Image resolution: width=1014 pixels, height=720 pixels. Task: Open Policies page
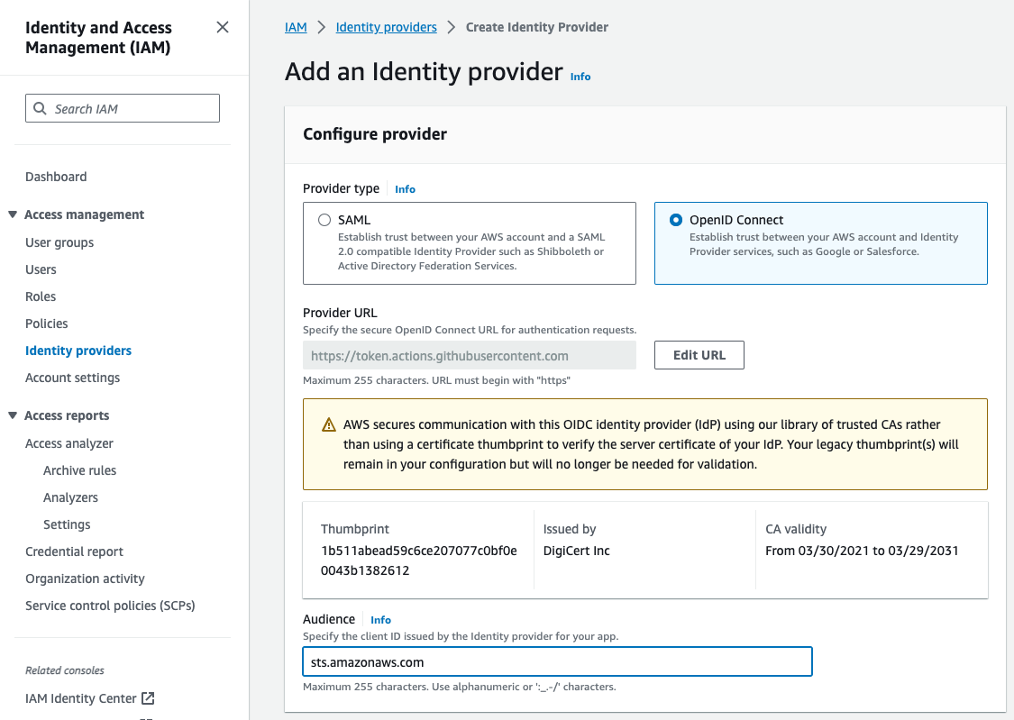[x=47, y=324]
